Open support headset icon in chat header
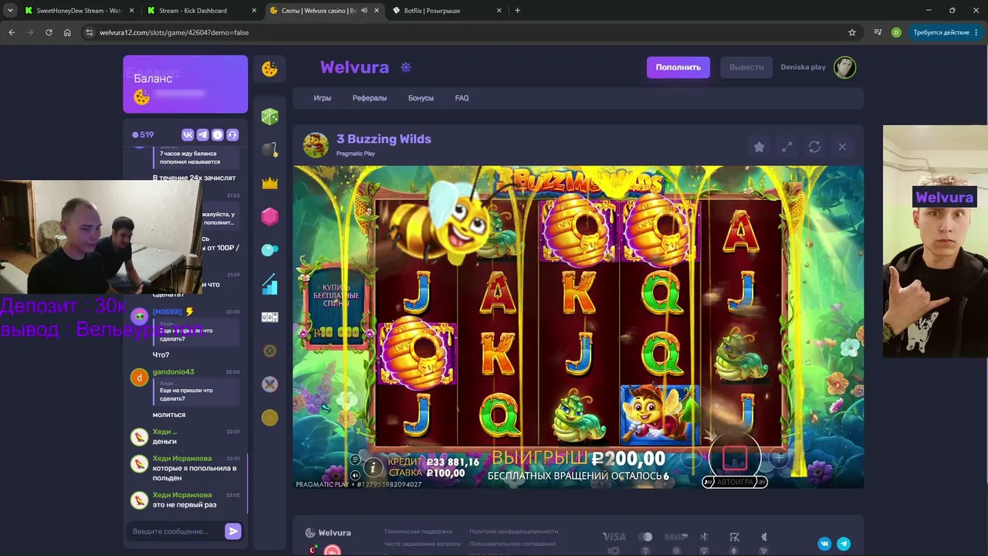The image size is (988, 556). pos(232,134)
